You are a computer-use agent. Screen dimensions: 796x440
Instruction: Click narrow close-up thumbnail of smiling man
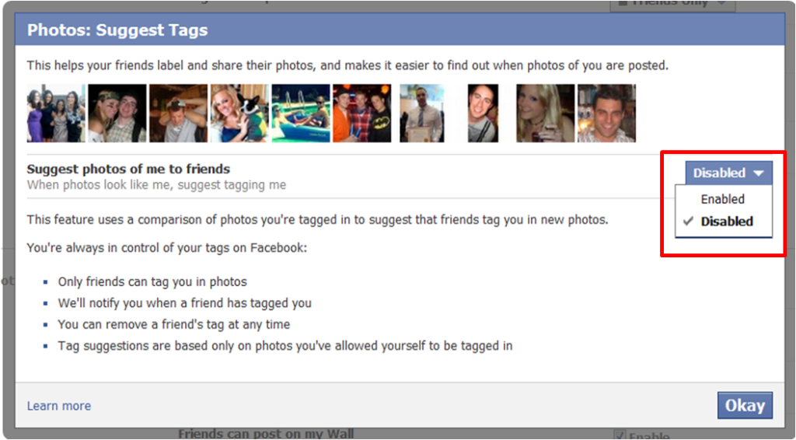coord(483,113)
